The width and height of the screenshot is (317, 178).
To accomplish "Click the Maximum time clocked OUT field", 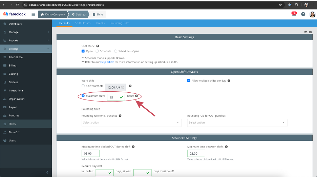I will click(x=90, y=153).
